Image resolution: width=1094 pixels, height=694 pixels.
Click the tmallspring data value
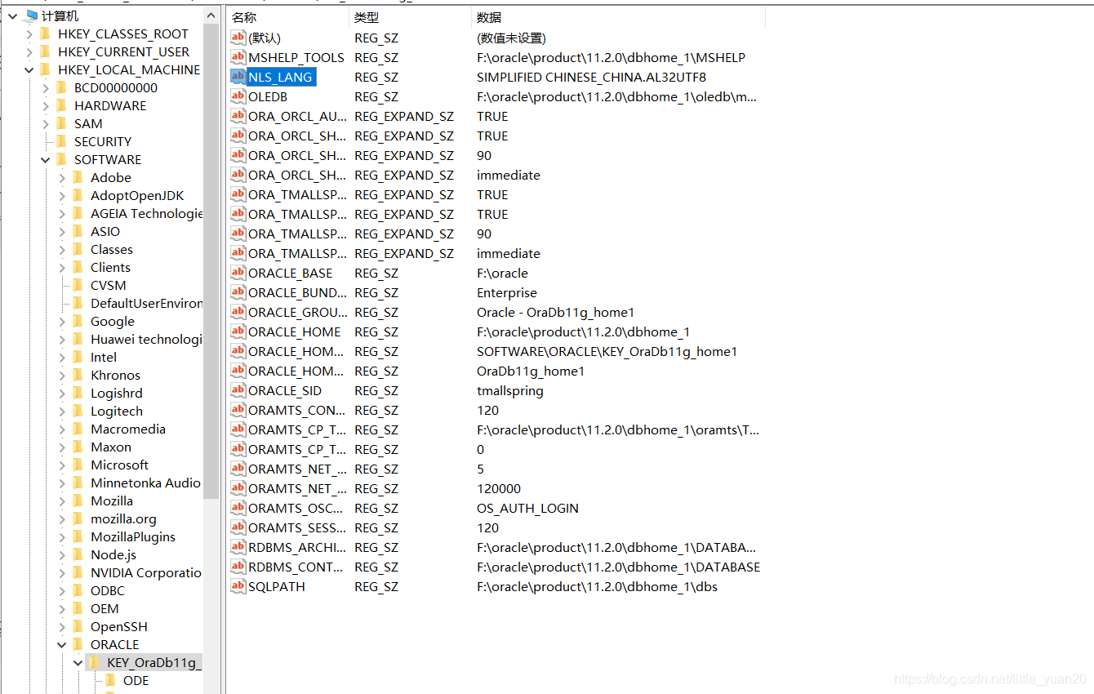pos(509,390)
